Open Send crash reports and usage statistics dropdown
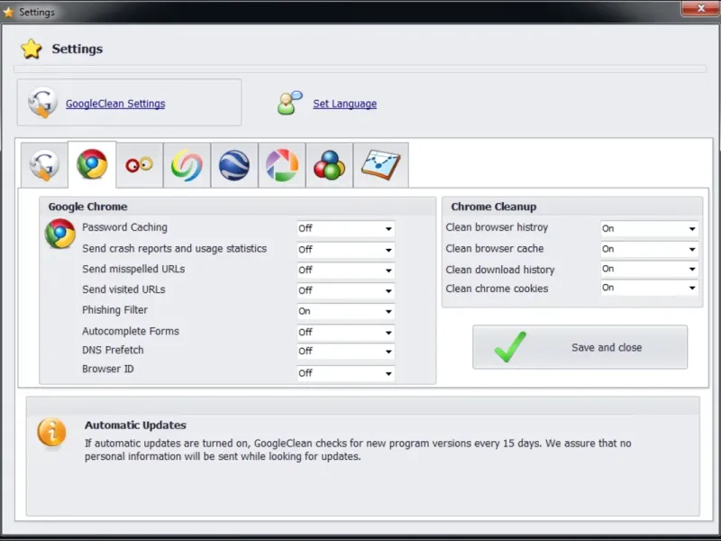Viewport: 721px width, 541px height. (x=346, y=250)
